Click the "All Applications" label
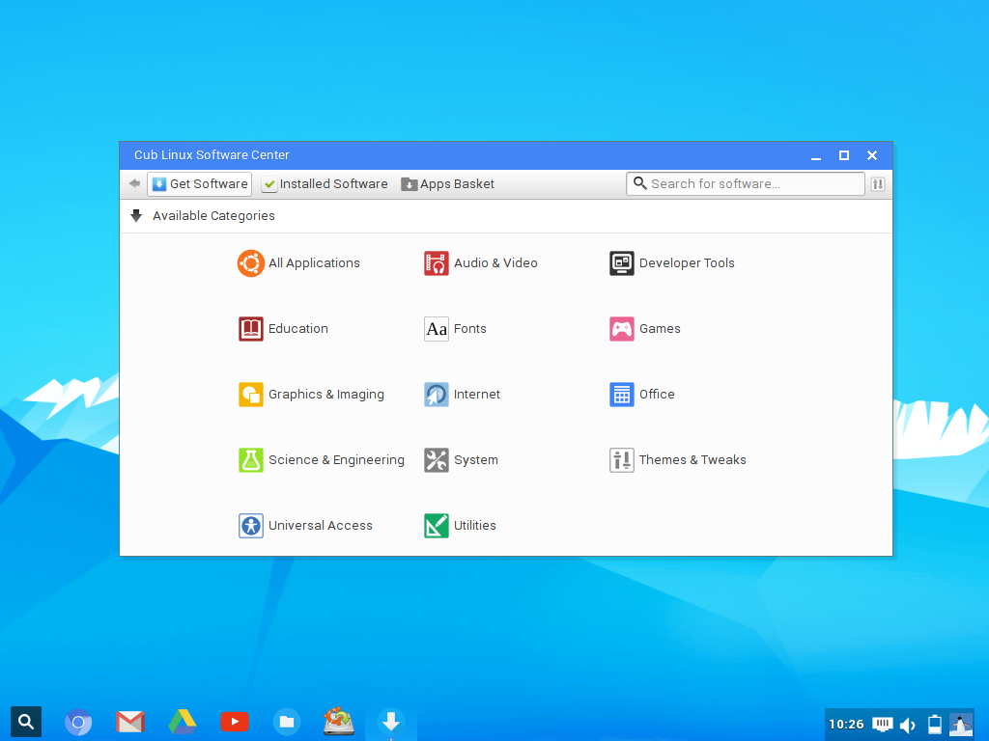 click(314, 263)
